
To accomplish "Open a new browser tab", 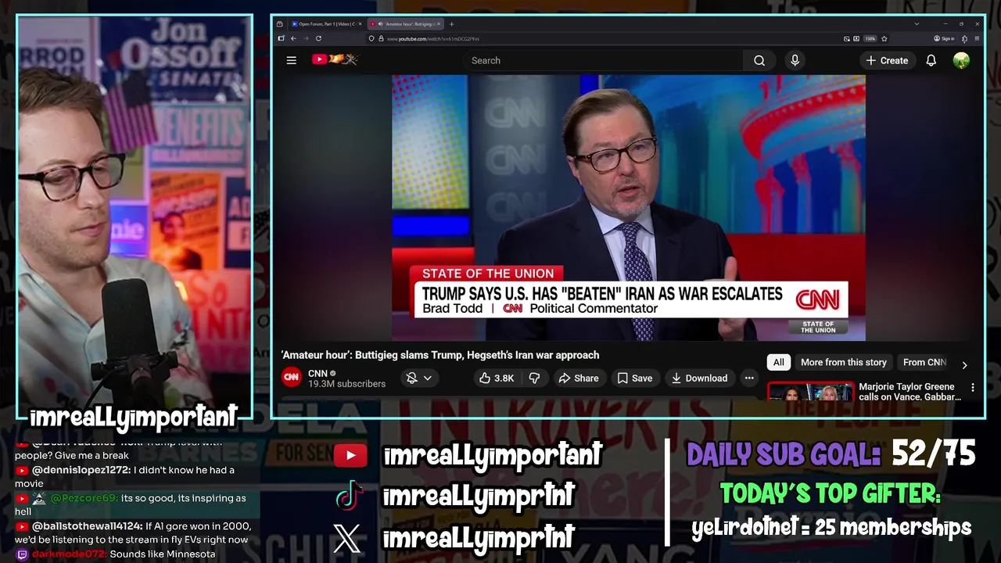I will 451,24.
